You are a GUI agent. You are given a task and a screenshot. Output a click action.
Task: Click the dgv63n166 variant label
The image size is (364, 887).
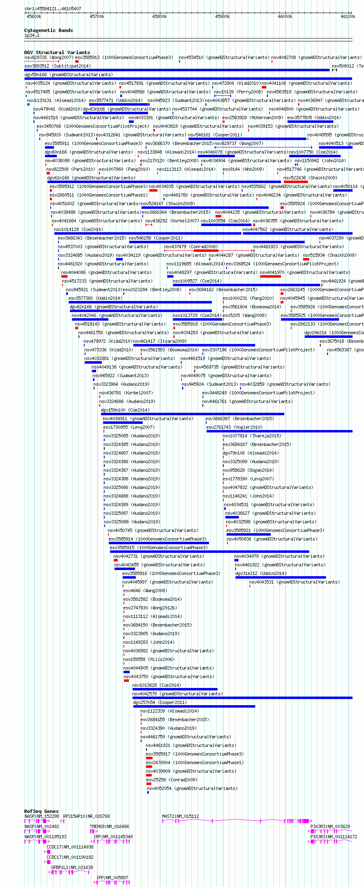coord(127,109)
